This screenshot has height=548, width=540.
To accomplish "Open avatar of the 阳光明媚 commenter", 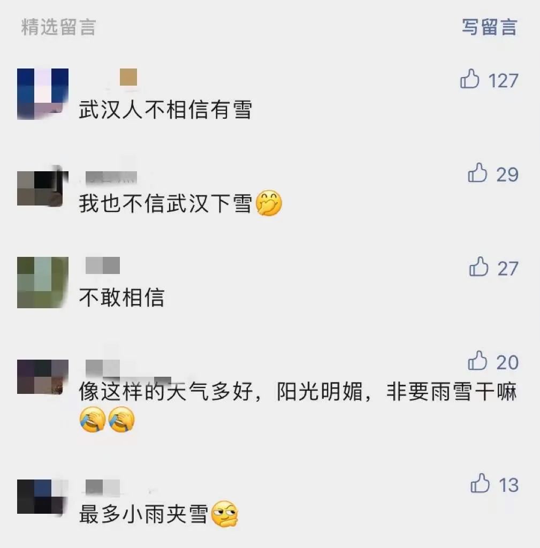I will (x=43, y=377).
